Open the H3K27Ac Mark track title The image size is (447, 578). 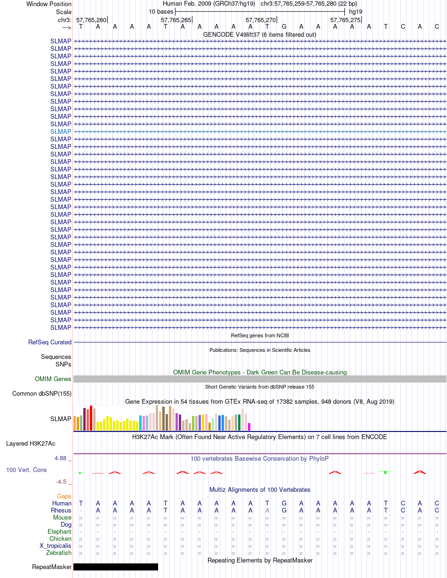coord(260,437)
